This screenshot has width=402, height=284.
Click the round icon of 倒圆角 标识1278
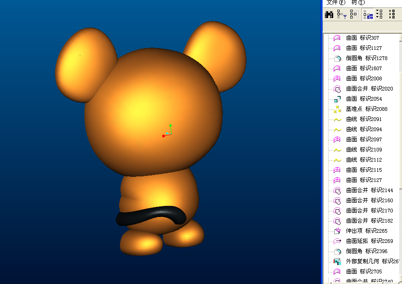pyautogui.click(x=337, y=59)
